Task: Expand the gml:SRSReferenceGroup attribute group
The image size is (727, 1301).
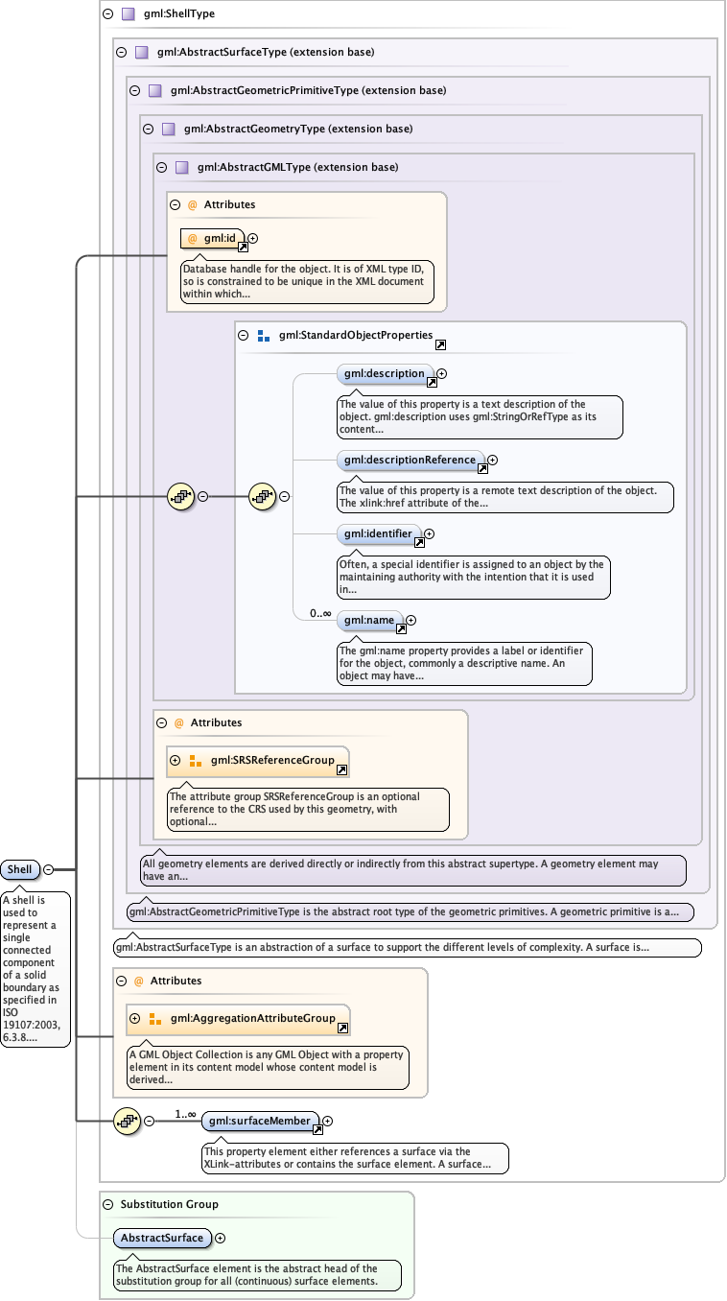Action: tap(175, 760)
